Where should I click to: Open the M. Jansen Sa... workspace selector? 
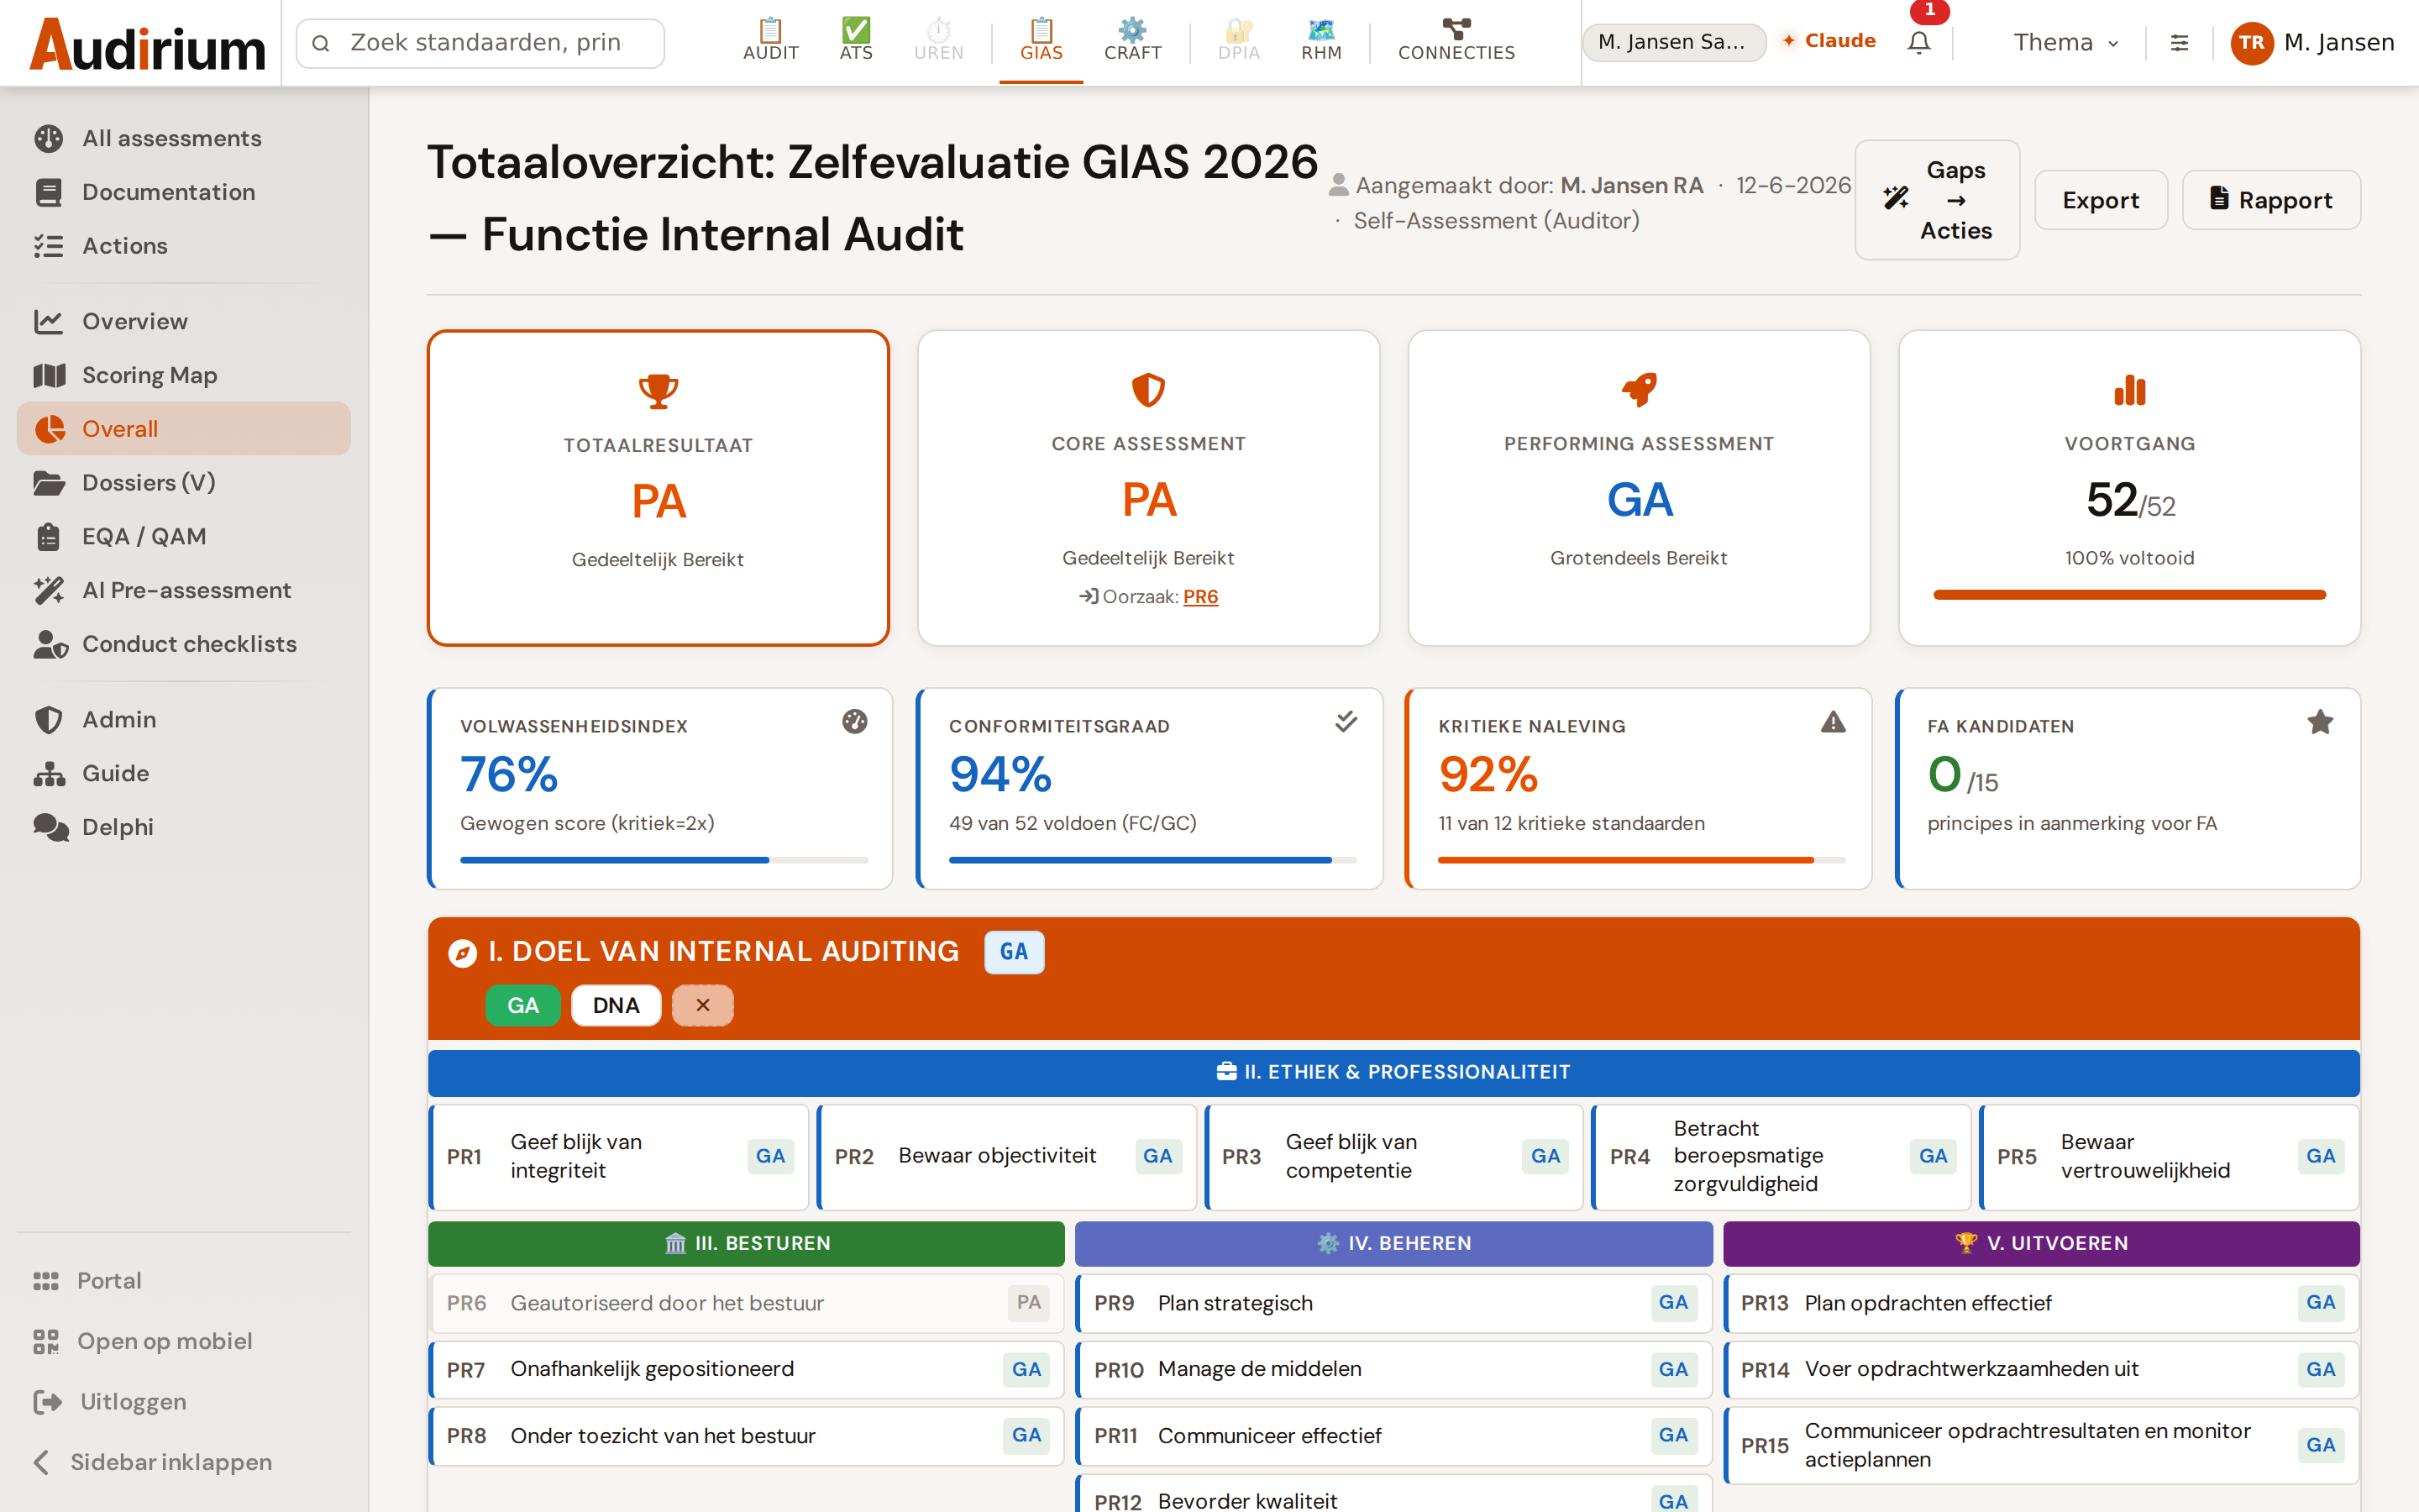coord(1672,42)
